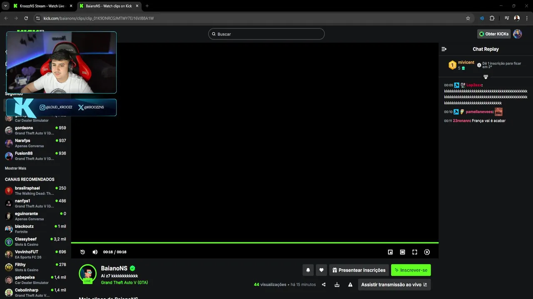
Task: Expand the leaderboard dropdown arrow
Action: coord(486,77)
